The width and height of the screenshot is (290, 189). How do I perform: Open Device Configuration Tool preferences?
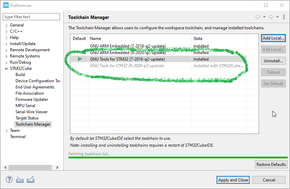coord(38,81)
